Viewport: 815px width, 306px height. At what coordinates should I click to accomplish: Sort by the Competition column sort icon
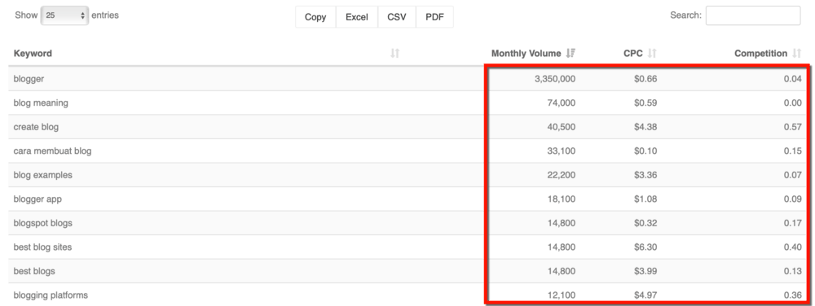[x=797, y=53]
